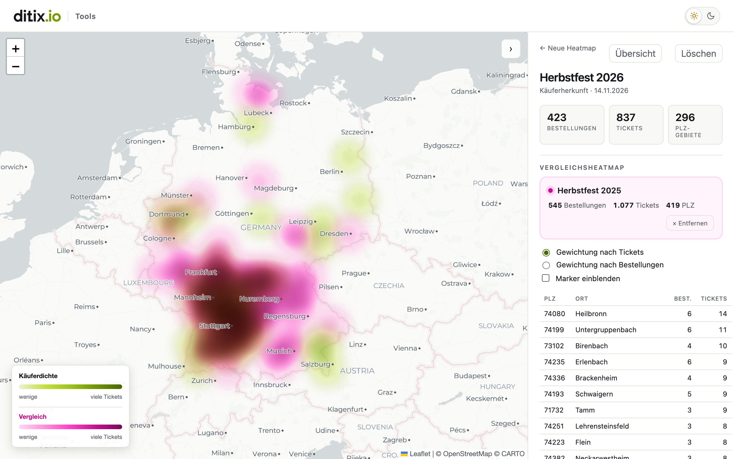Click the 837 Tickets stat card
Image resolution: width=734 pixels, height=459 pixels.
click(636, 125)
